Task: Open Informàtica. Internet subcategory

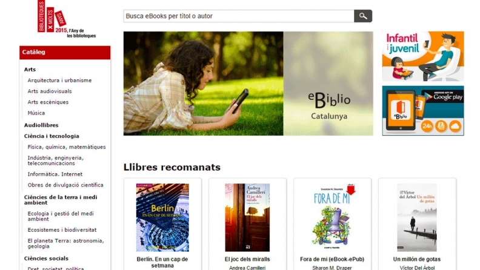Action: (55, 174)
